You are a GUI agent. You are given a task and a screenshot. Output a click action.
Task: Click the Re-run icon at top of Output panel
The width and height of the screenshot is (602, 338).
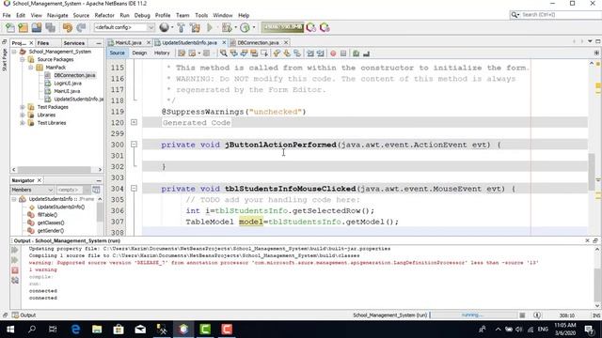[x=15, y=251]
